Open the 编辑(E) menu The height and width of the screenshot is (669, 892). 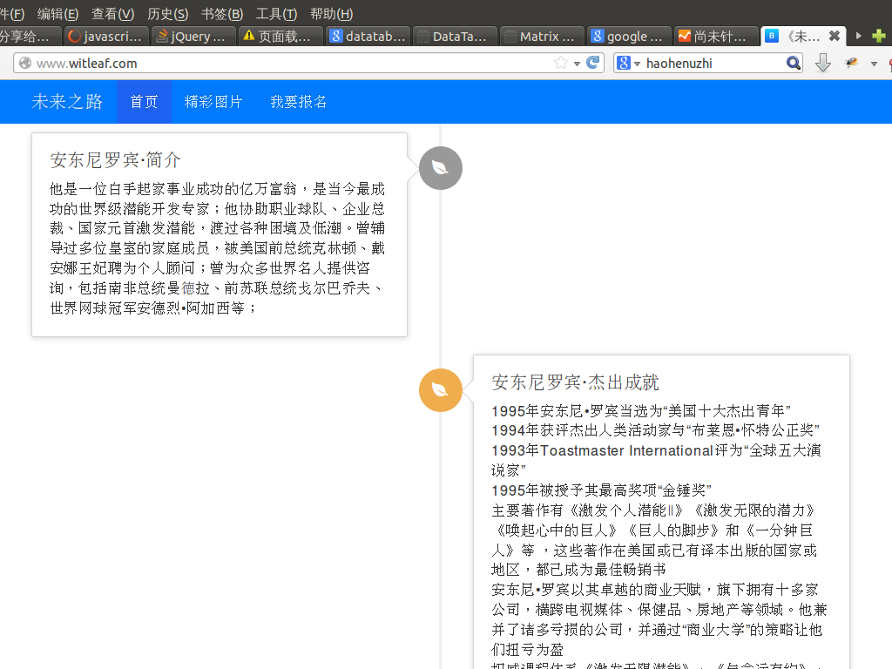pos(58,14)
